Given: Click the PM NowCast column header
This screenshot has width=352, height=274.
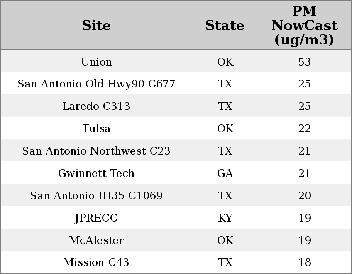Looking at the screenshot, I should [305, 25].
